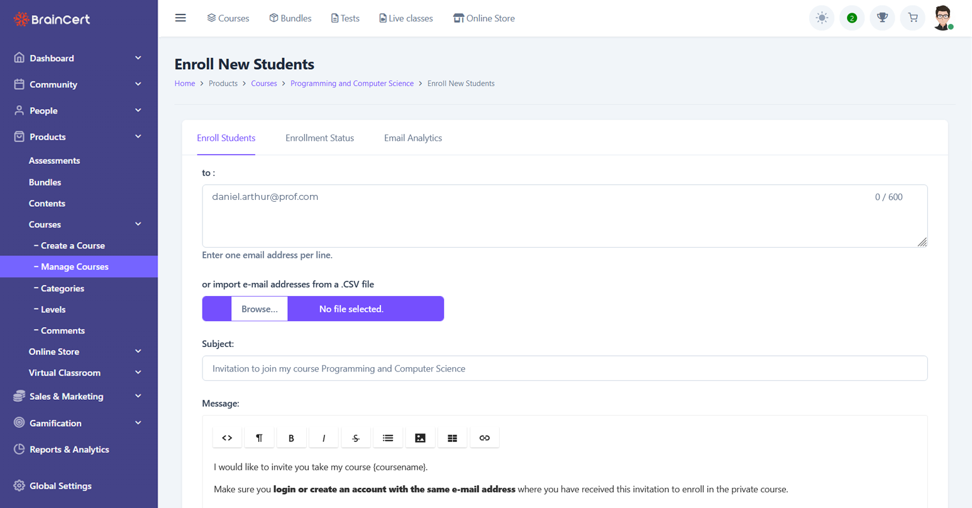972x508 pixels.
Task: Open the Email Analytics tab
Action: coord(412,138)
